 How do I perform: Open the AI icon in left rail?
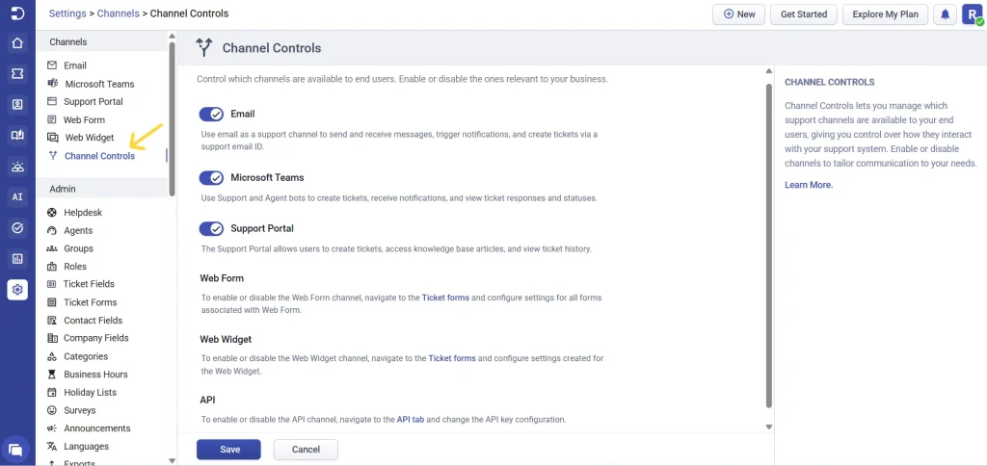click(x=17, y=196)
